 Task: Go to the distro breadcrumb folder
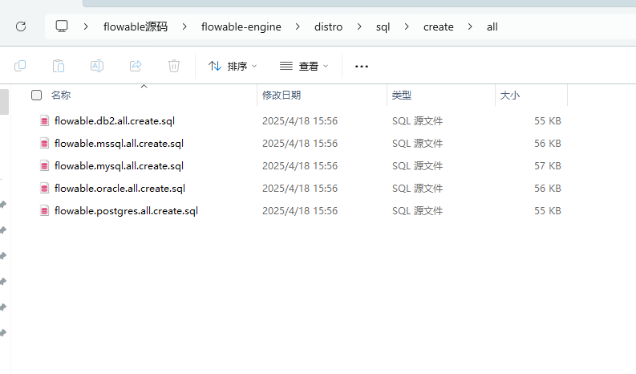[328, 26]
